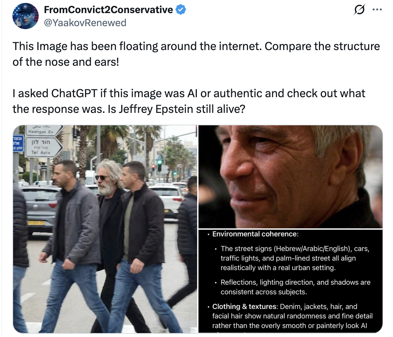The image size is (393, 337).
Task: Click the paragraph mentioning ChatGPT
Action: 189,101
